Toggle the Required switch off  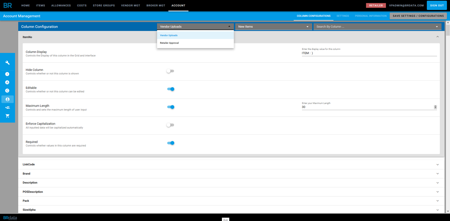click(x=171, y=143)
